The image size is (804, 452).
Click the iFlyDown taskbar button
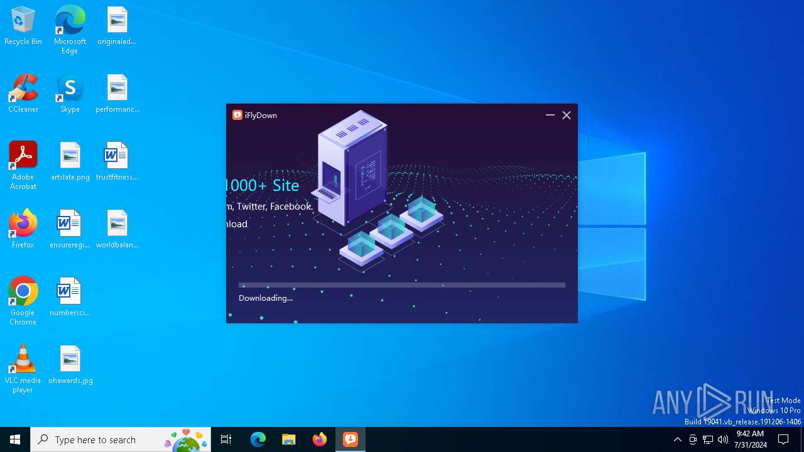pyautogui.click(x=350, y=439)
